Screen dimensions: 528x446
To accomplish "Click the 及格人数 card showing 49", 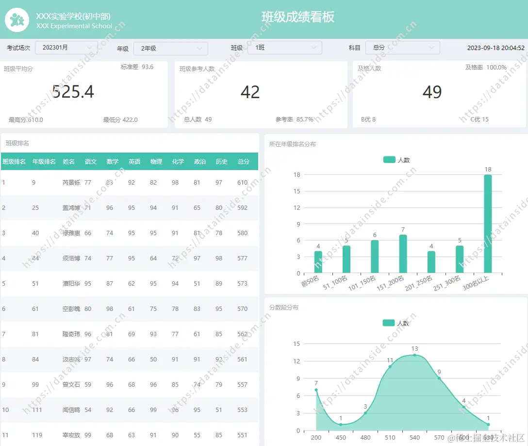I will pyautogui.click(x=436, y=92).
